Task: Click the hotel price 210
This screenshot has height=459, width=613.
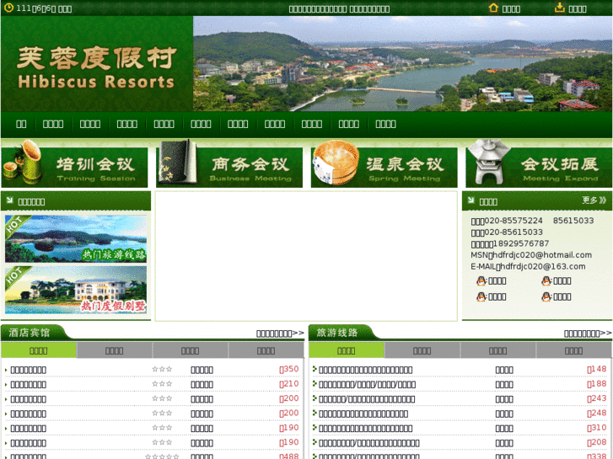Action: pyautogui.click(x=289, y=384)
